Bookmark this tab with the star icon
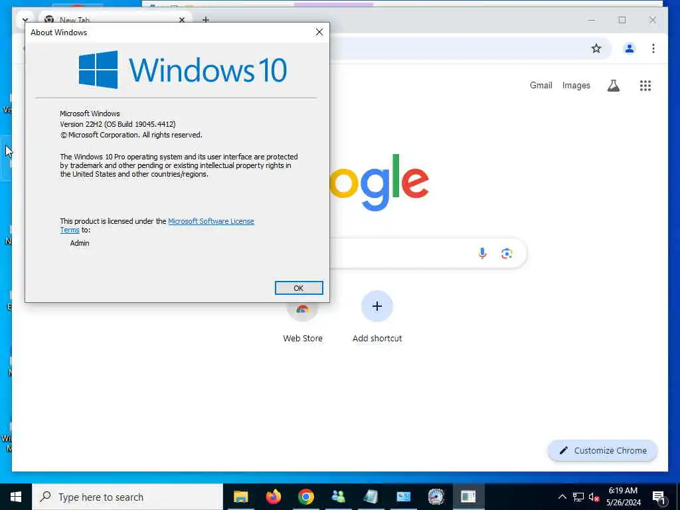Screen dimensions: 680x510 pos(596,48)
